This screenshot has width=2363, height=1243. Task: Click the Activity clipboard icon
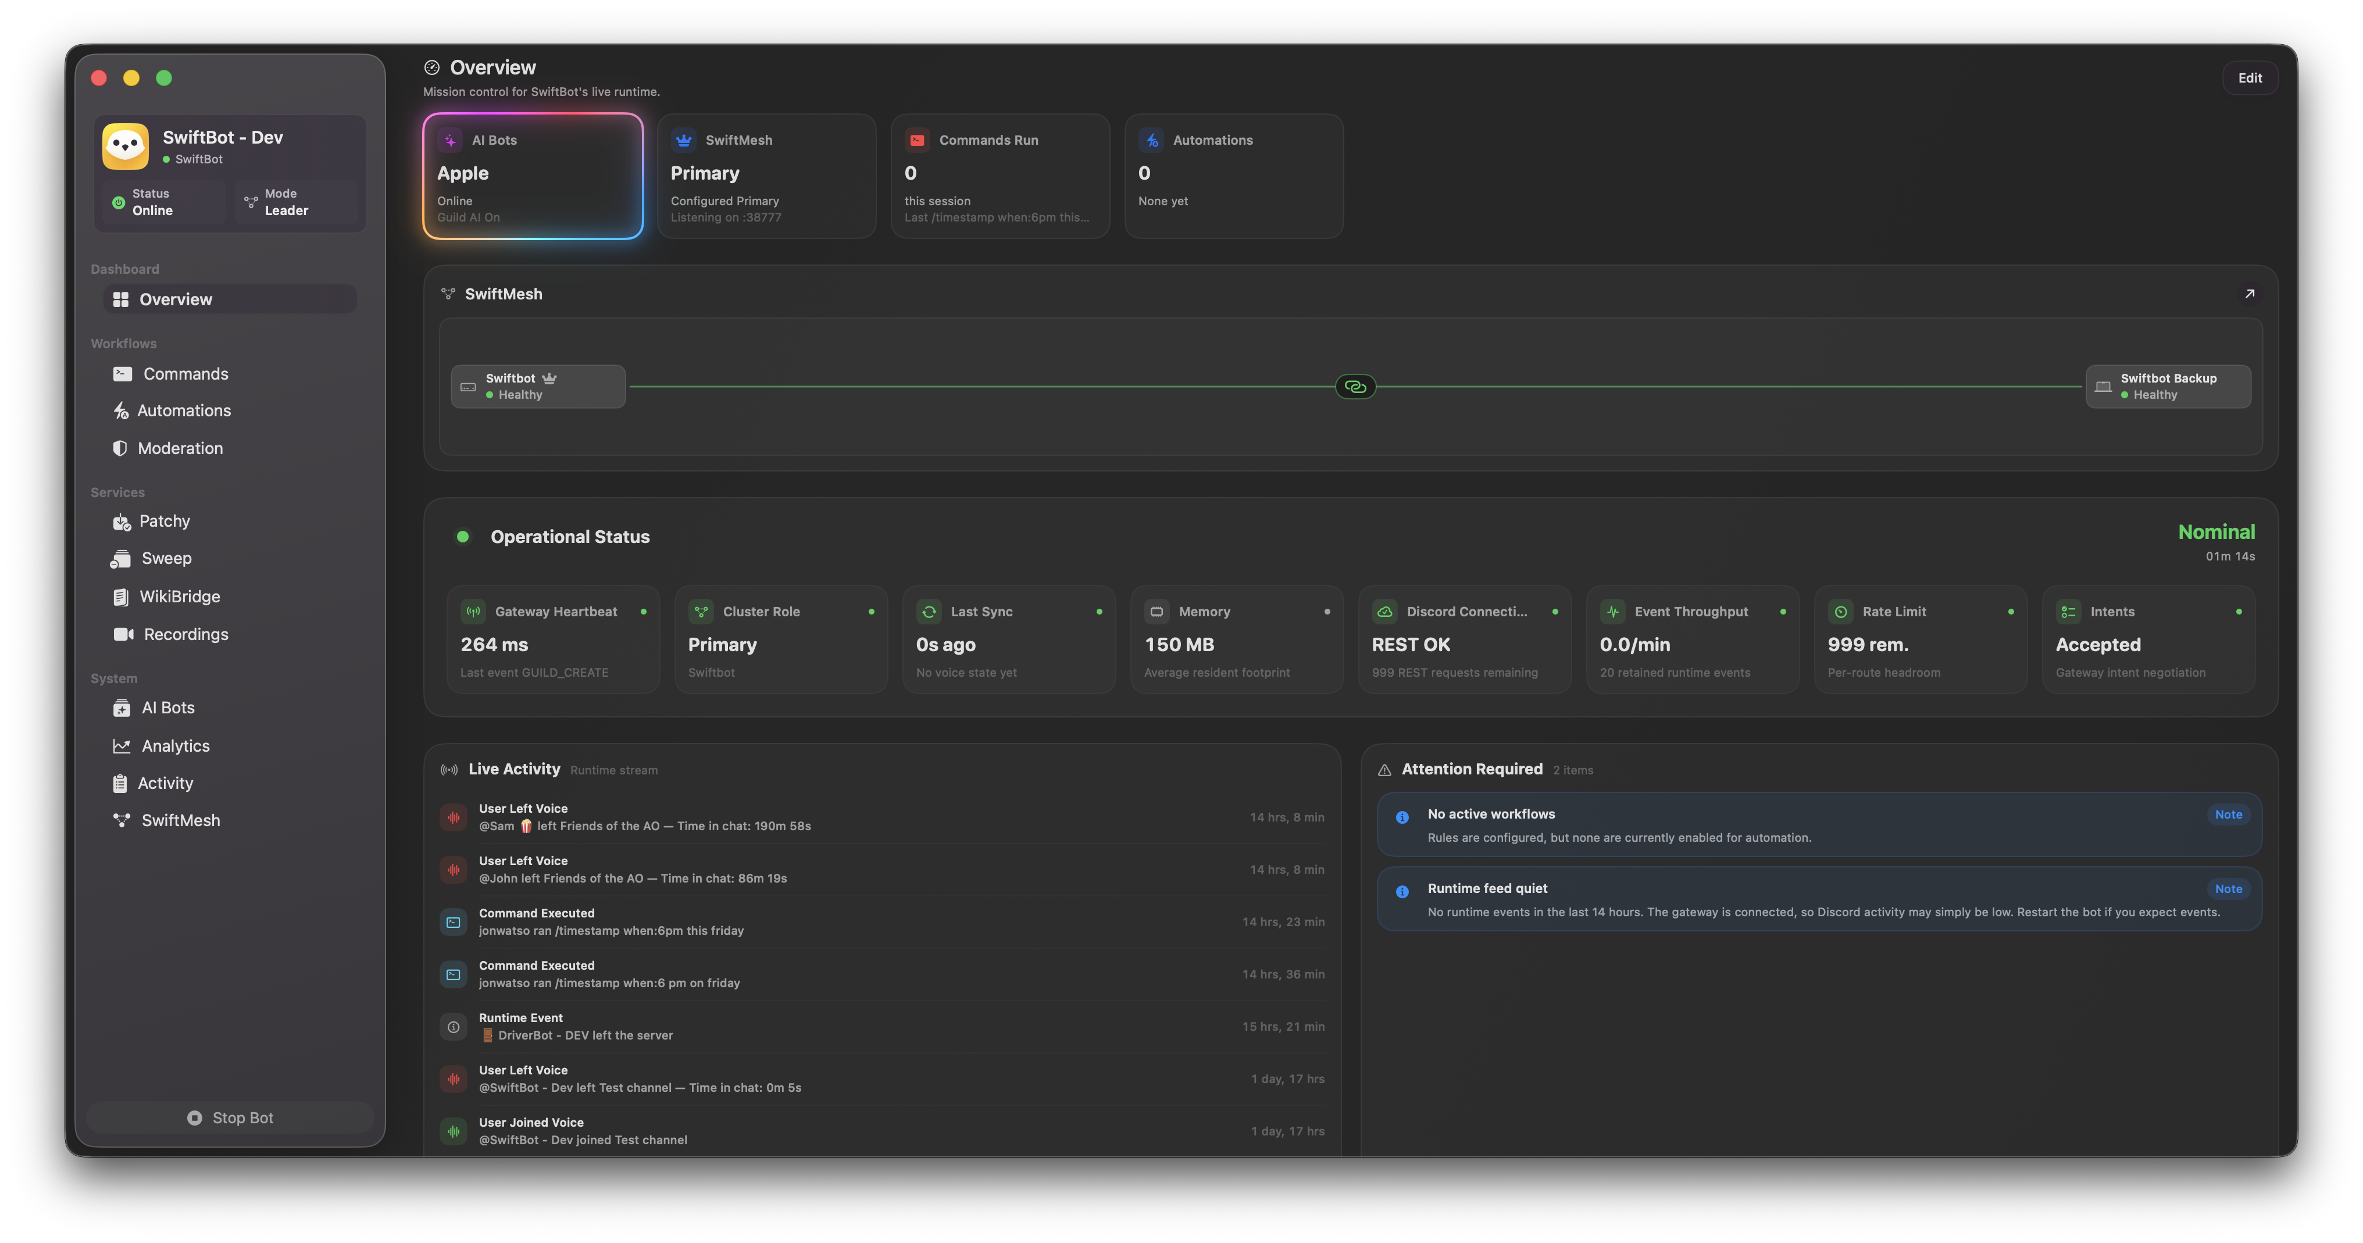119,783
